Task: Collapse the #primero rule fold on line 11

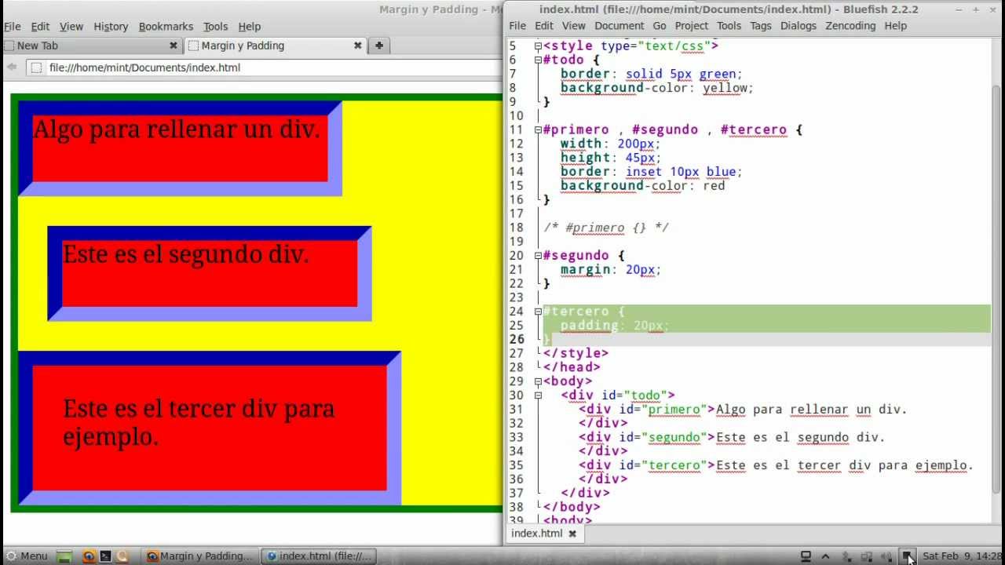Action: [538, 129]
